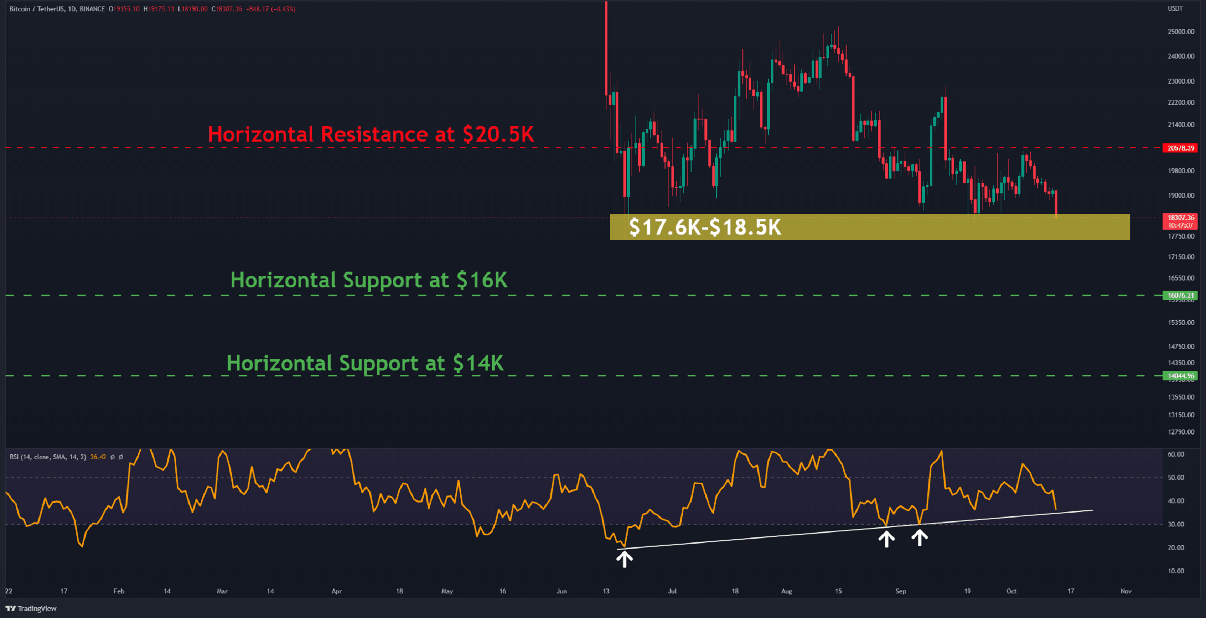
Task: Click the RSI value 36.42
Action: tap(98, 457)
